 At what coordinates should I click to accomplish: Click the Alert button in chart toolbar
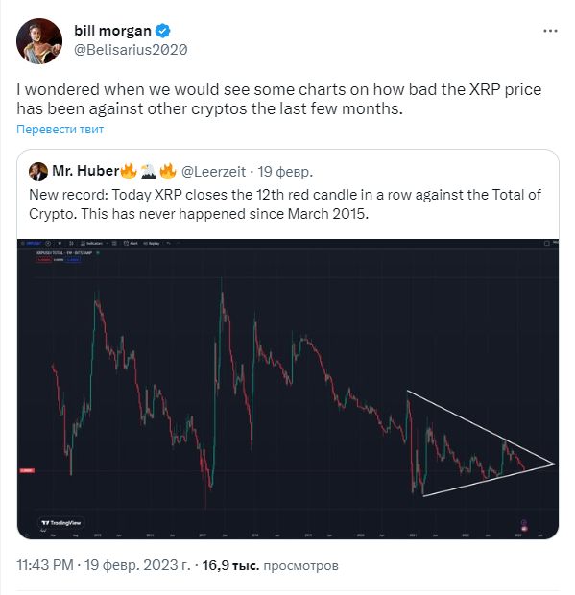pos(131,243)
